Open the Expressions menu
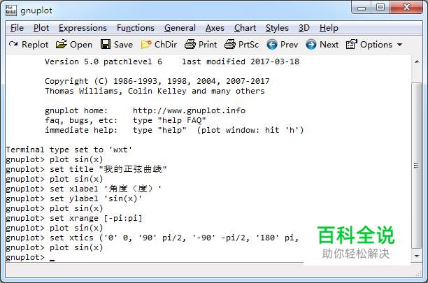 [x=83, y=28]
